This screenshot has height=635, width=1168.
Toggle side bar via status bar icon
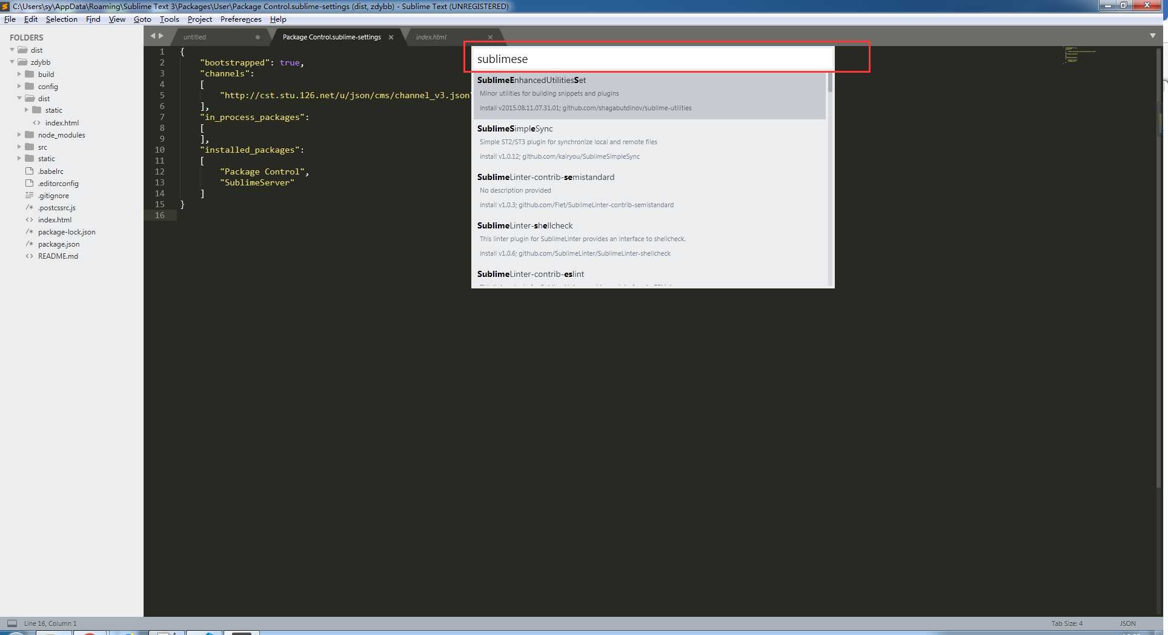(12, 623)
